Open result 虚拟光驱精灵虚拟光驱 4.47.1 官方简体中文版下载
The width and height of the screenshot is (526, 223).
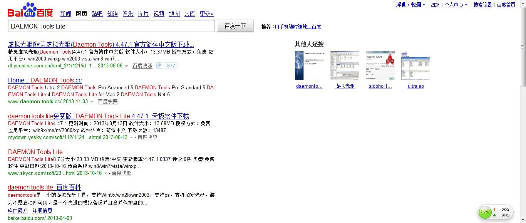coord(101,44)
